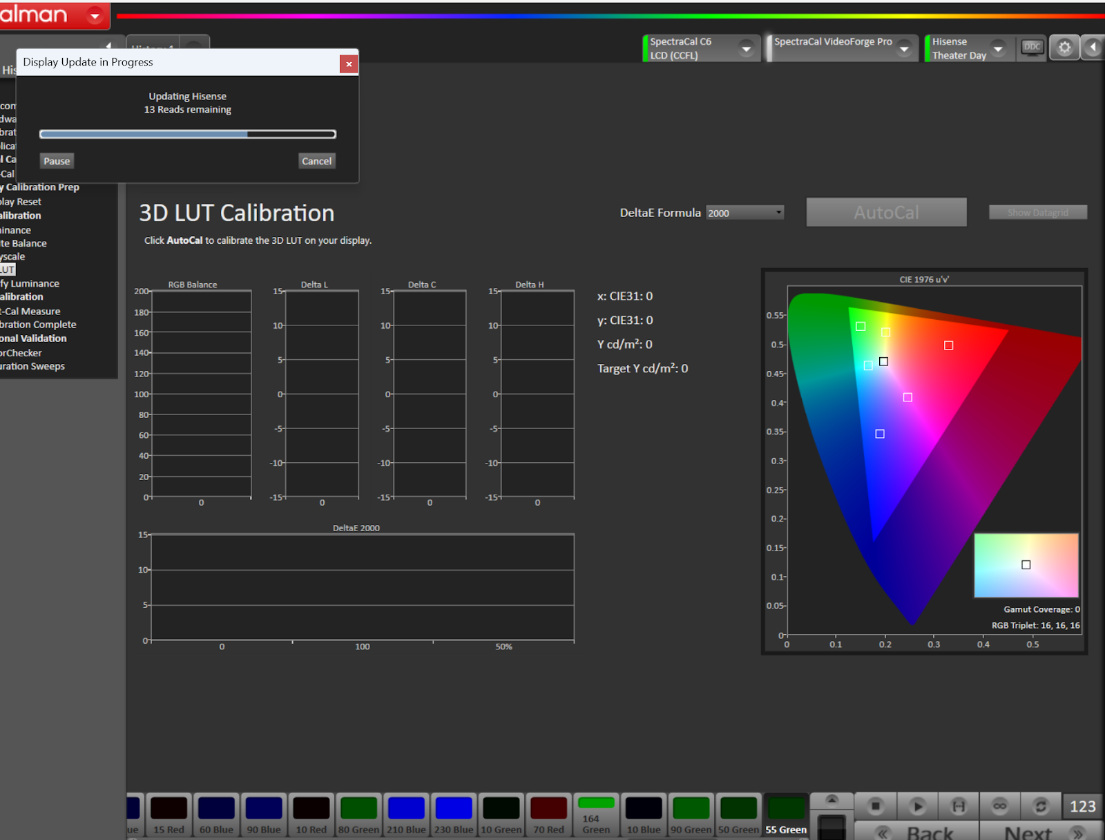
Task: Go Back to previous workflow page
Action: (916, 831)
